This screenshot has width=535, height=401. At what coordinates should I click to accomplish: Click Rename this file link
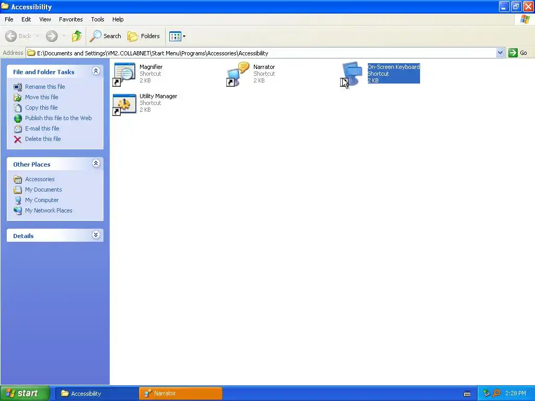click(45, 87)
